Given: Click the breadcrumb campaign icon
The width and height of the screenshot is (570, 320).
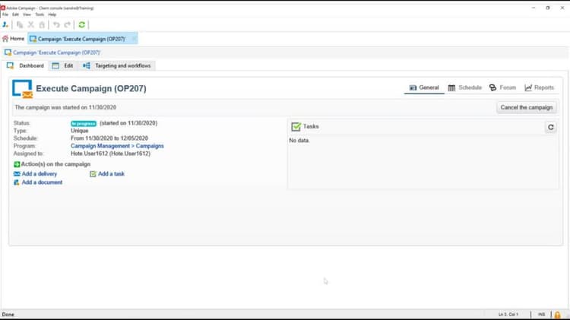Looking at the screenshot, I should (8, 52).
